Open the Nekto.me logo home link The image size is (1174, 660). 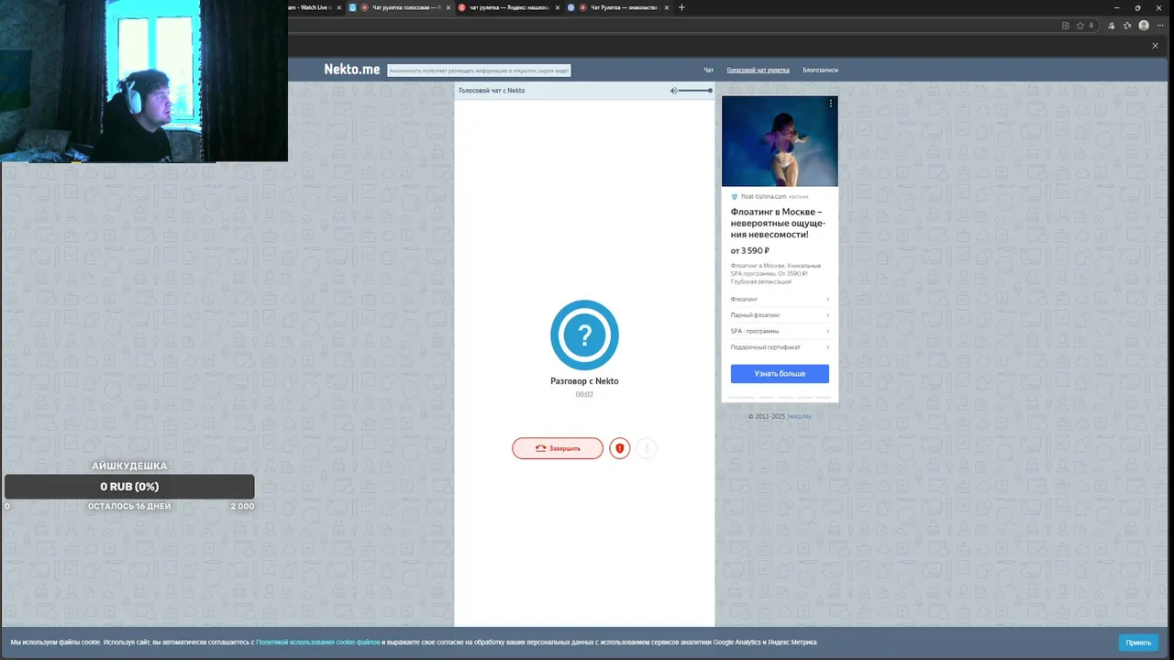pos(351,70)
